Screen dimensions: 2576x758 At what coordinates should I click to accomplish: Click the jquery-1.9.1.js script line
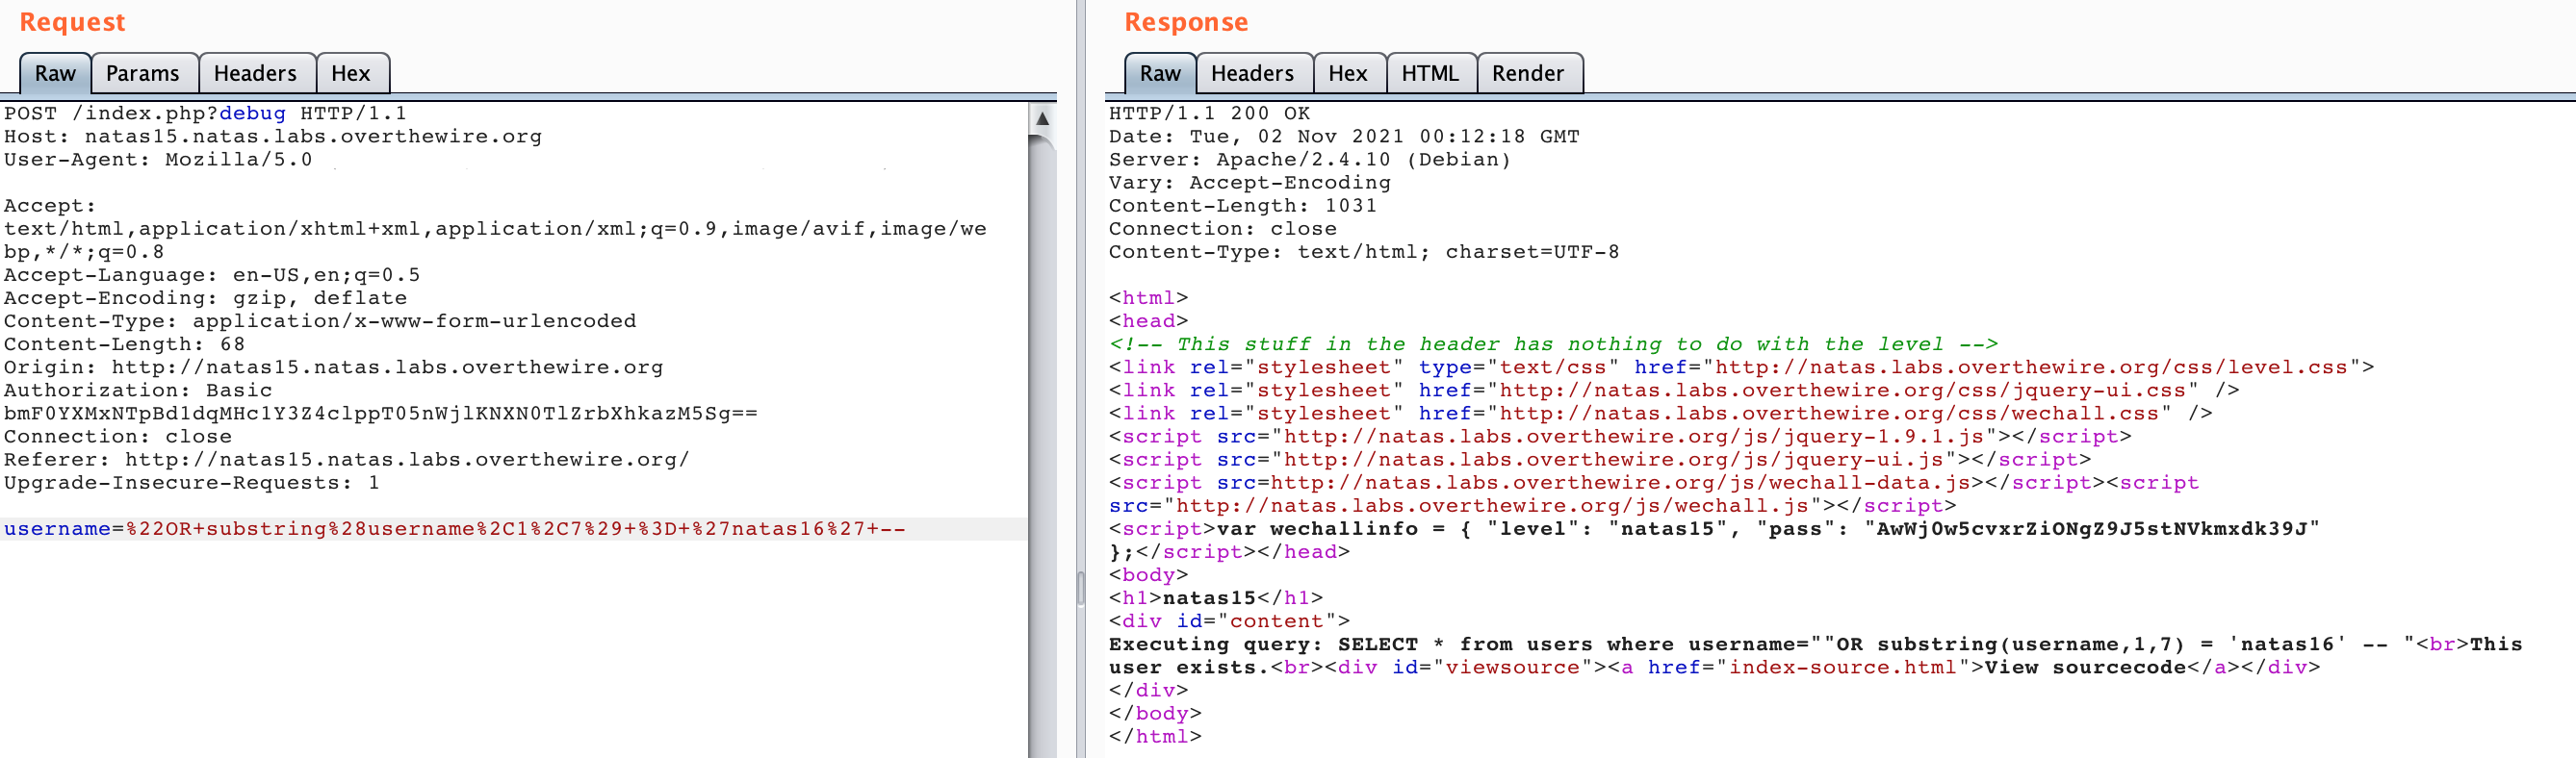[x=1620, y=437]
